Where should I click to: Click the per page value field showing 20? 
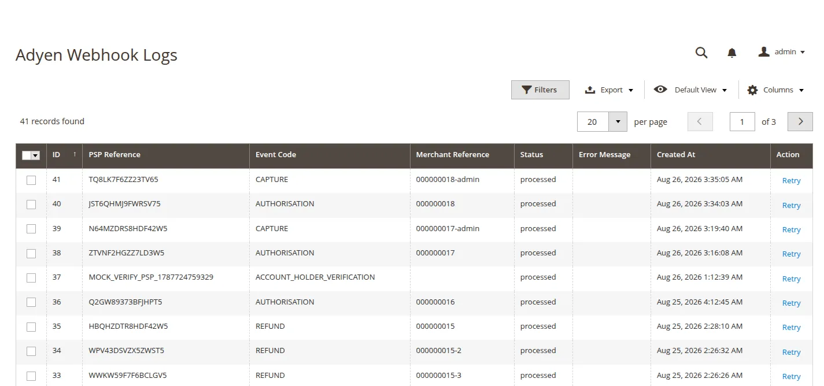coord(593,121)
